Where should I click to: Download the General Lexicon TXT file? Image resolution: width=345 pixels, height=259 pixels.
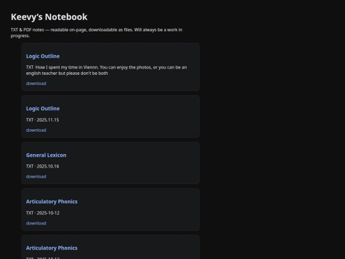36,177
